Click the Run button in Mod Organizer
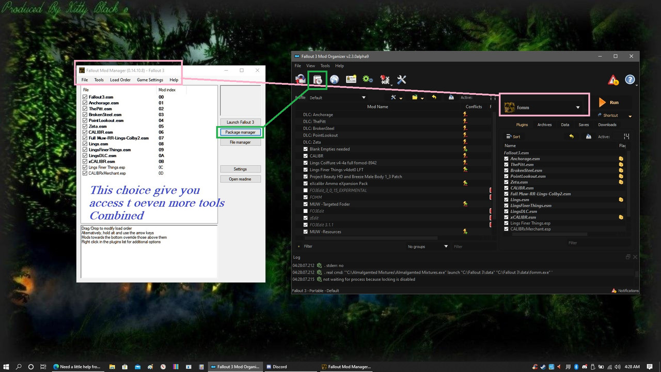661x372 pixels. point(608,102)
